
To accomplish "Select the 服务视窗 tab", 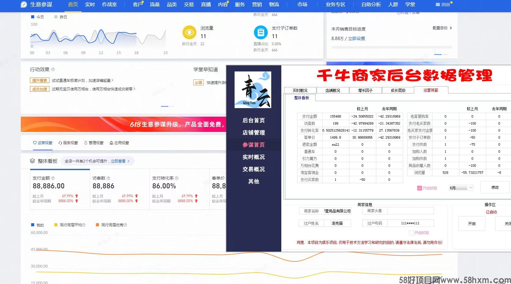I will tap(68, 143).
